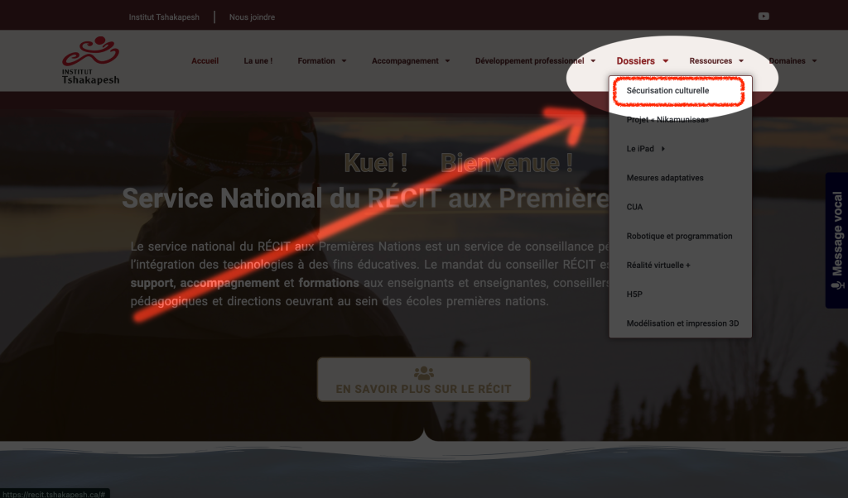
Task: Open Modélisation et impression 3D
Action: tap(682, 323)
